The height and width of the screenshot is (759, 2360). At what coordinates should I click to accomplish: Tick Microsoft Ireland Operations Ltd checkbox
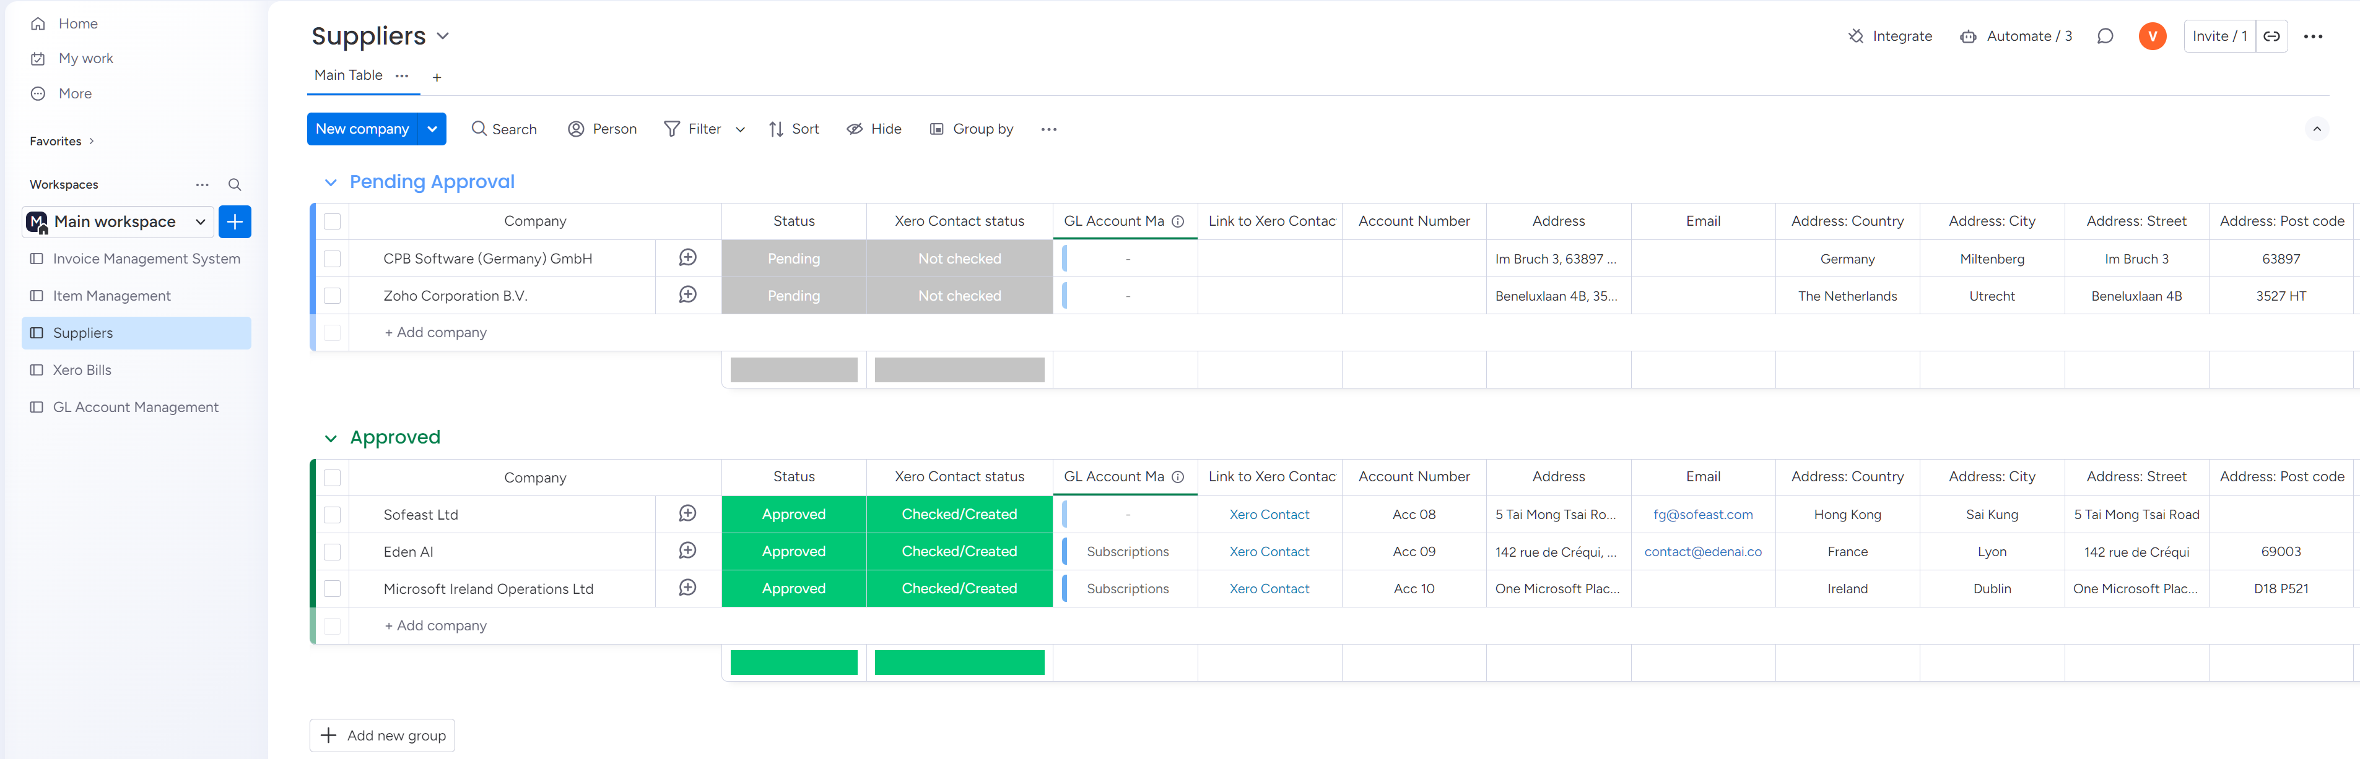coord(333,589)
